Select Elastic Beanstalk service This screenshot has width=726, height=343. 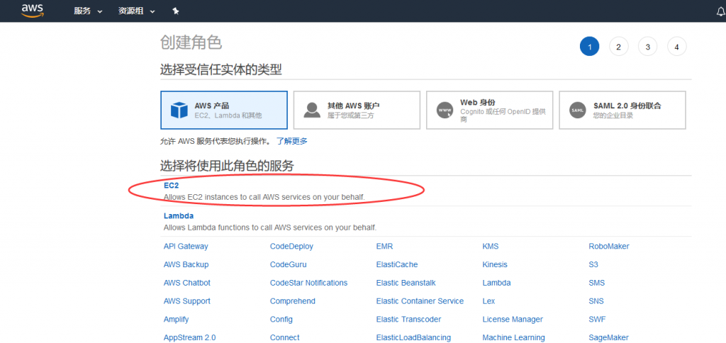[x=406, y=283]
